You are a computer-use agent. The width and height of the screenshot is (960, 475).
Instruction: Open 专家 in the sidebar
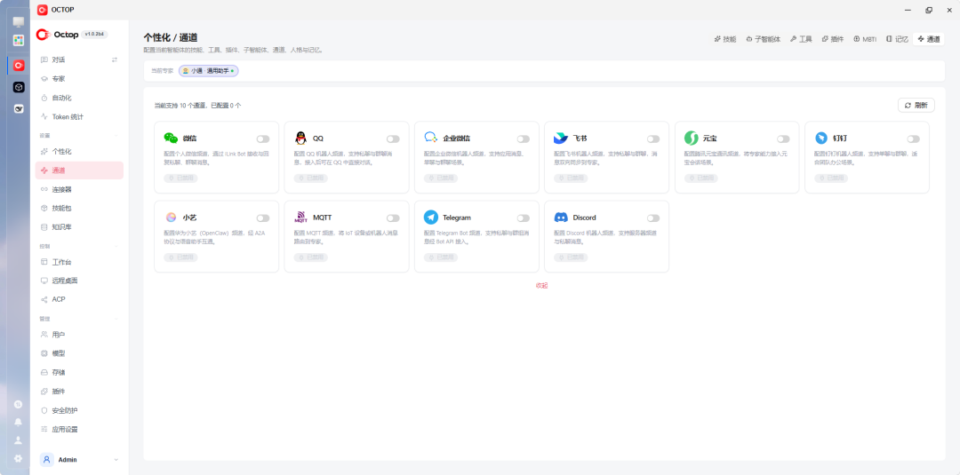[79, 79]
